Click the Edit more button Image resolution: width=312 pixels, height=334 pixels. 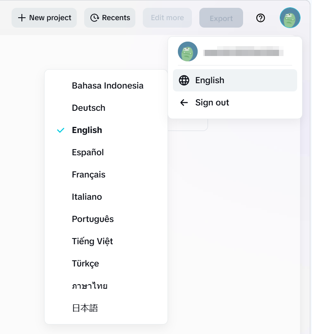pos(167,18)
